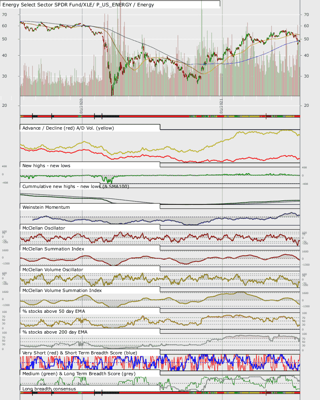Click the 20 price label on the right axis

click(306, 105)
